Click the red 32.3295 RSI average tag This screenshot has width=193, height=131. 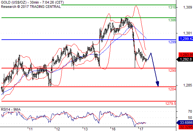186,127
